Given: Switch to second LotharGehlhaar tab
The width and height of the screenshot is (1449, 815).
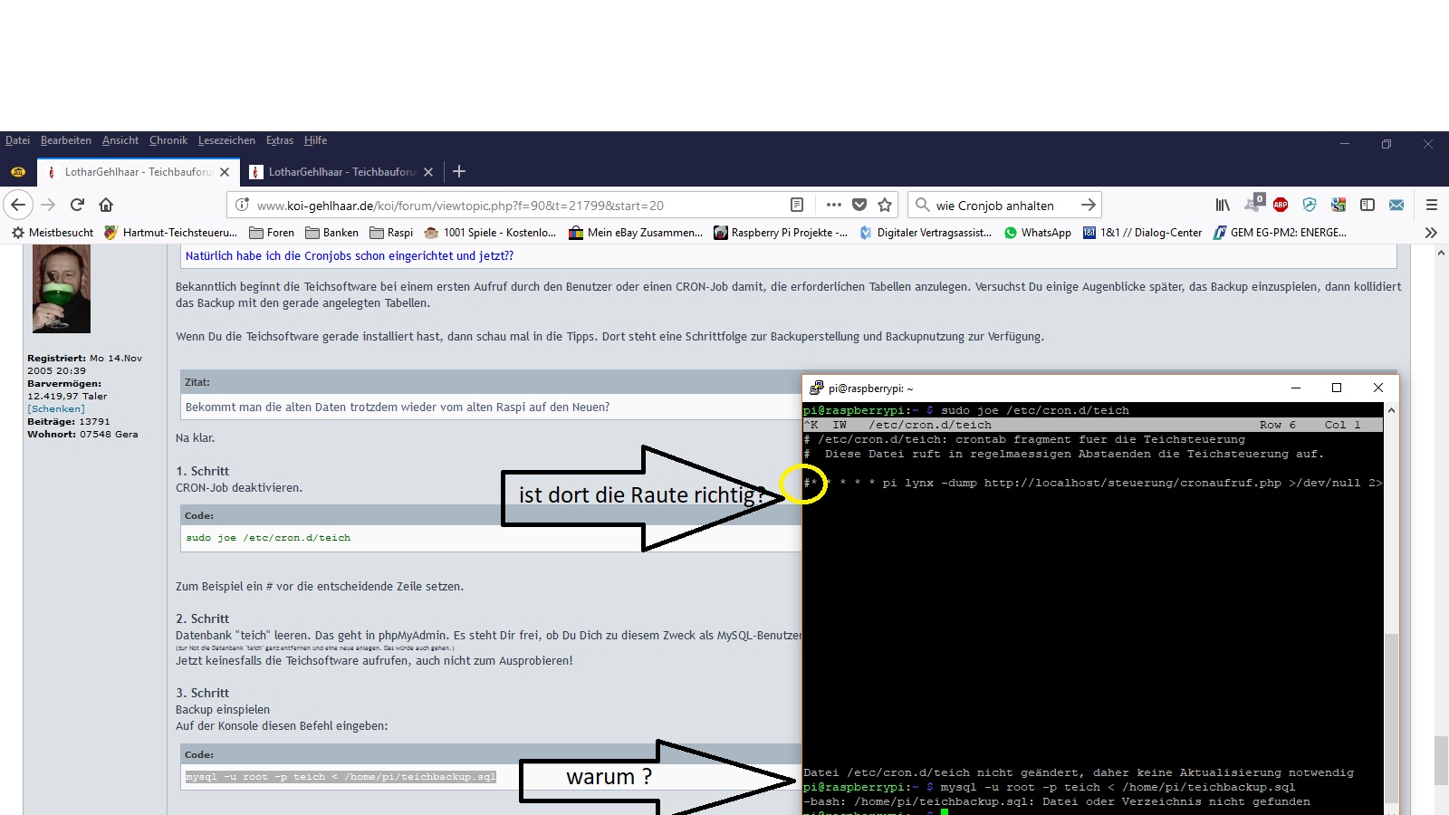Looking at the screenshot, I should [340, 171].
